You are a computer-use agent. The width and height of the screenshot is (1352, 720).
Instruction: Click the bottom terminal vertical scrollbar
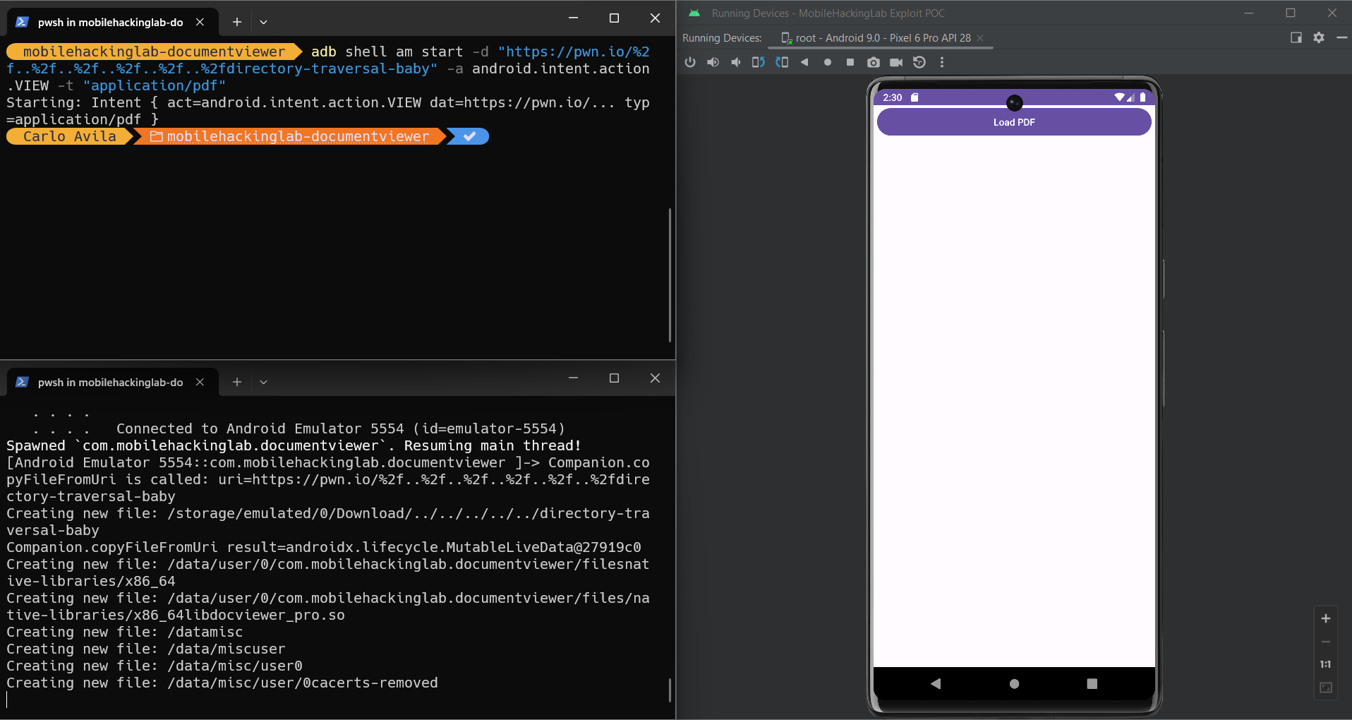click(x=670, y=690)
